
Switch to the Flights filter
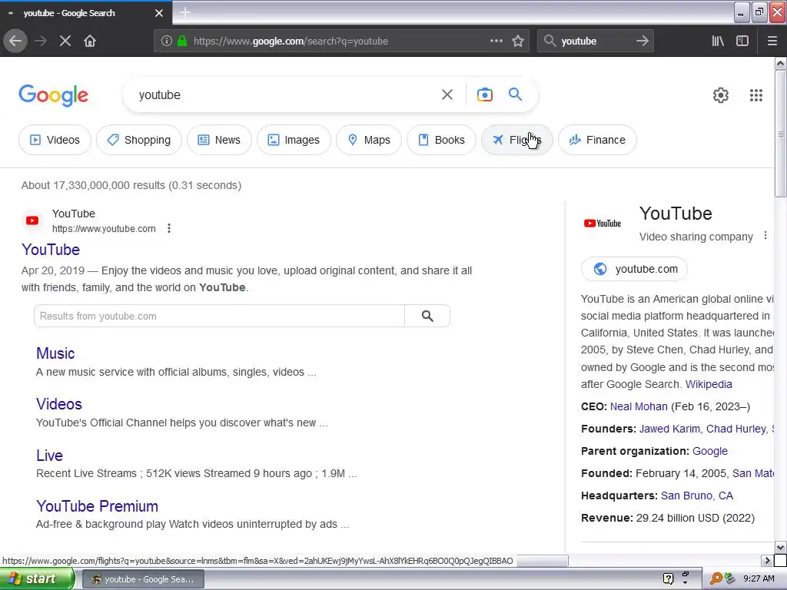(x=517, y=140)
